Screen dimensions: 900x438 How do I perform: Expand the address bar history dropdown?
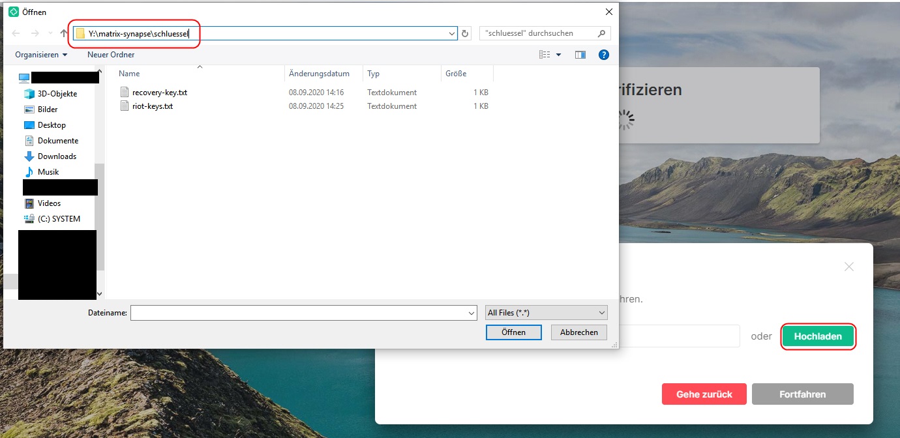[x=452, y=33]
